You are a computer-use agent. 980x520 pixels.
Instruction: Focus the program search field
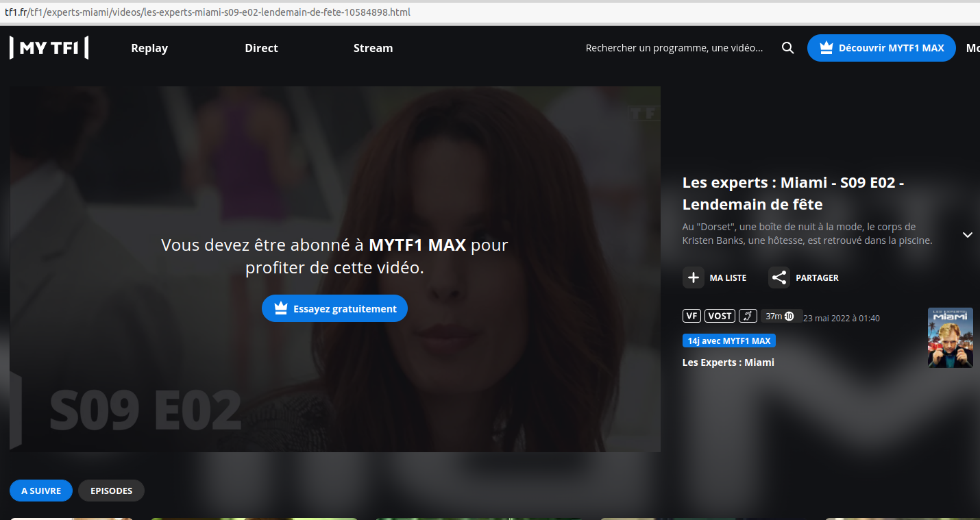pyautogui.click(x=674, y=48)
